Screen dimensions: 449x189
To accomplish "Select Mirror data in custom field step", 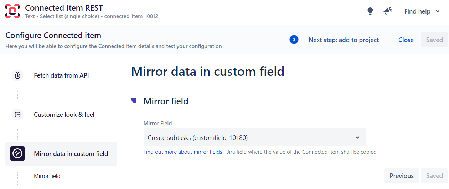I will (x=71, y=154).
